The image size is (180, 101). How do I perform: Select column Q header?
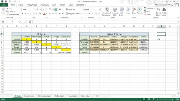click(161, 26)
